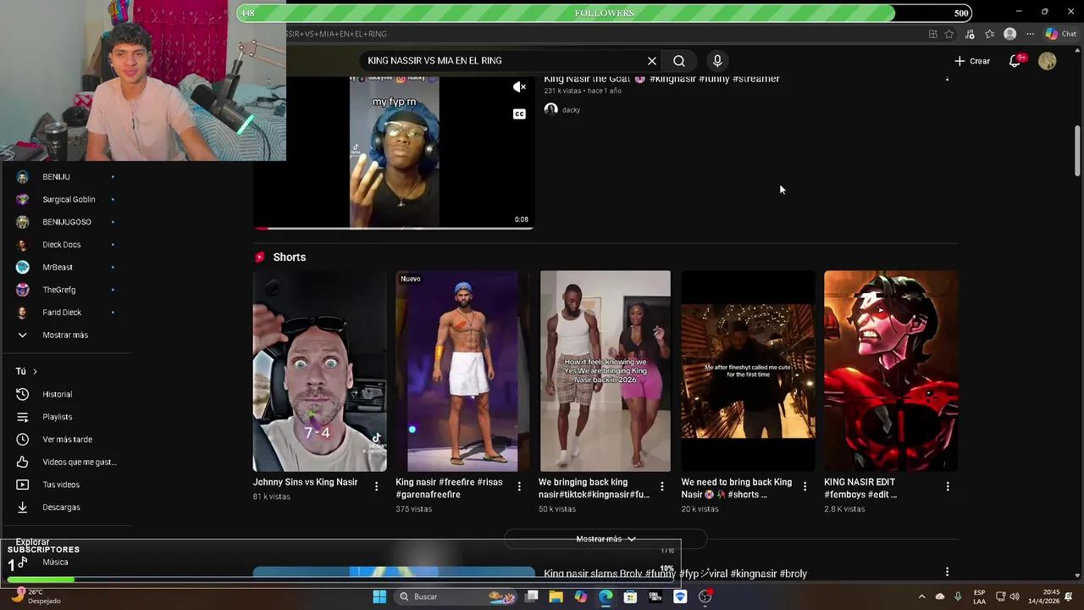Click the magnifier search button
Screen dimensions: 1084x610
[679, 61]
